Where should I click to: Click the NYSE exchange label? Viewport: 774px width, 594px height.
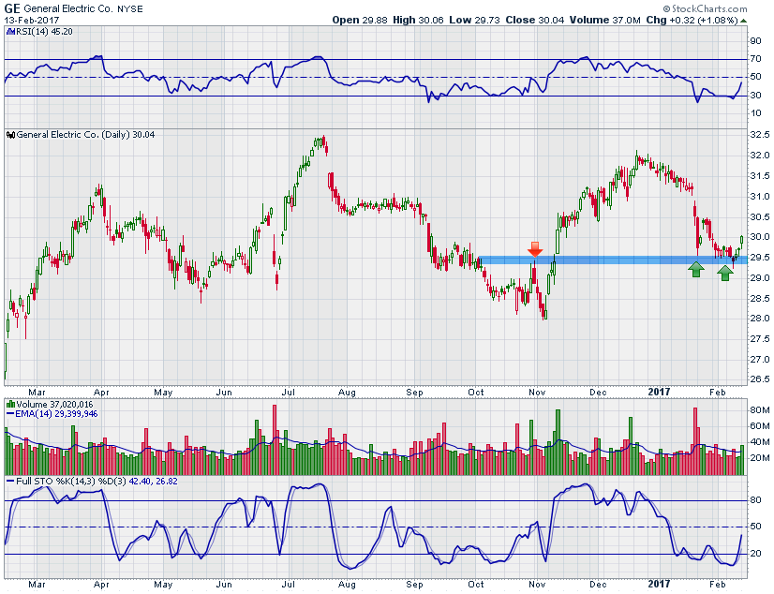click(130, 8)
